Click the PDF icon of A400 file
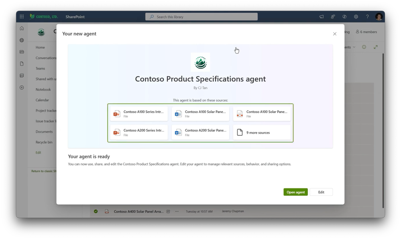The image size is (401, 239). pyautogui.click(x=107, y=211)
